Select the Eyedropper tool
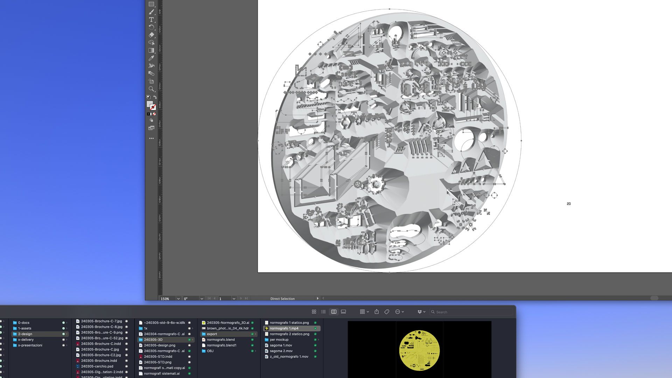Image resolution: width=672 pixels, height=378 pixels. tap(151, 58)
